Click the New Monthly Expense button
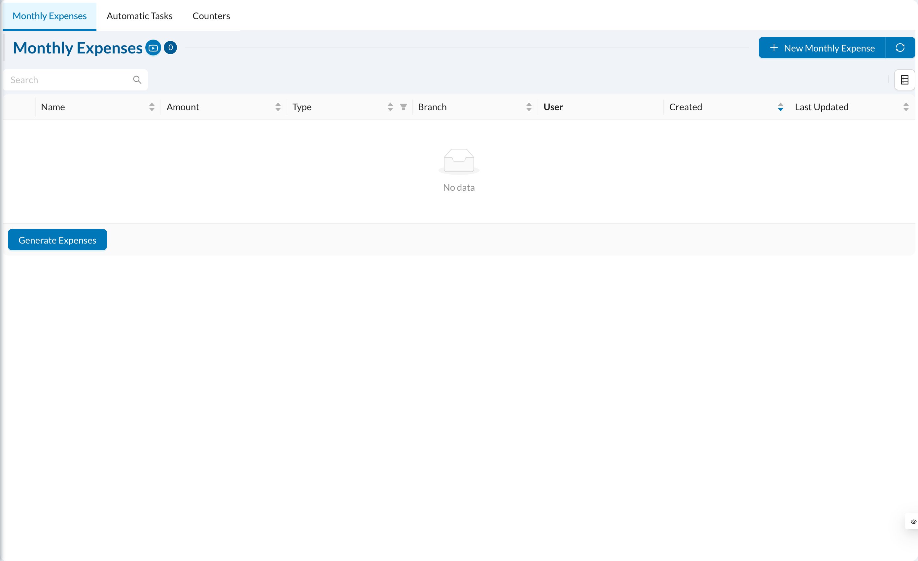Image resolution: width=918 pixels, height=561 pixels. 822,48
